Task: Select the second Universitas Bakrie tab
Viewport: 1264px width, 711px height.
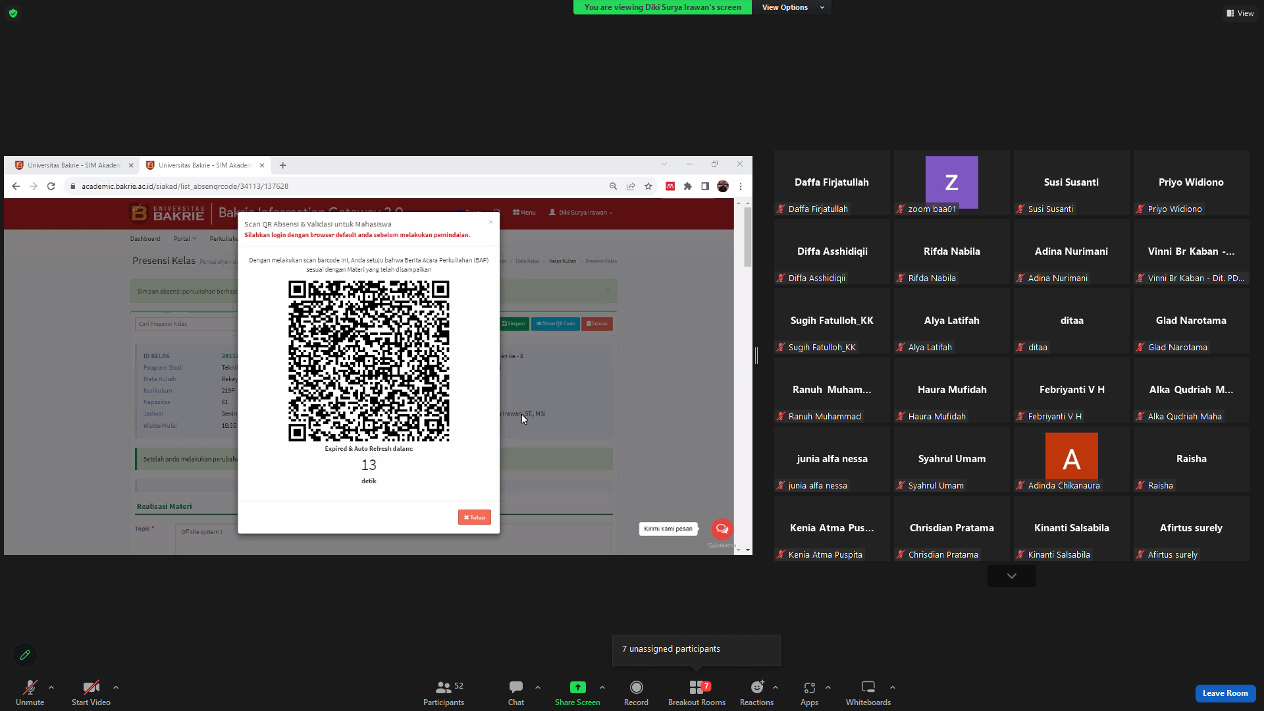Action: 205,165
